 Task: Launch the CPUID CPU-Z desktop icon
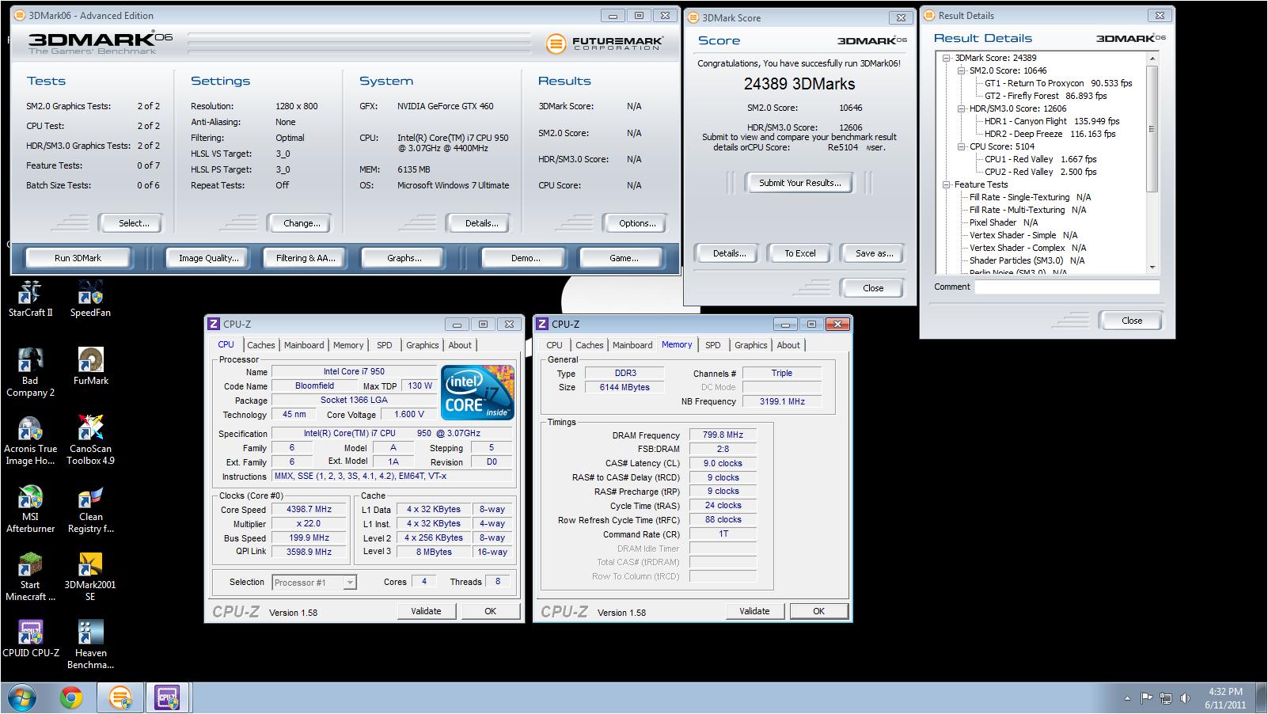30,639
